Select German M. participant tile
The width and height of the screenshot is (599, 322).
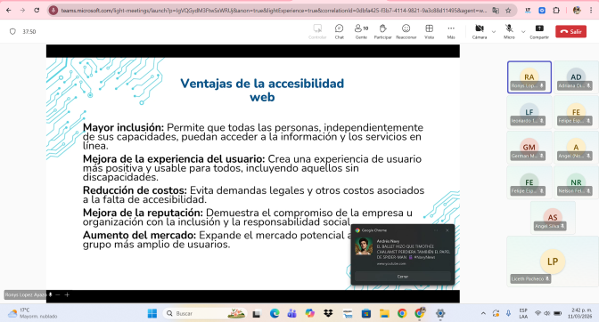529,147
